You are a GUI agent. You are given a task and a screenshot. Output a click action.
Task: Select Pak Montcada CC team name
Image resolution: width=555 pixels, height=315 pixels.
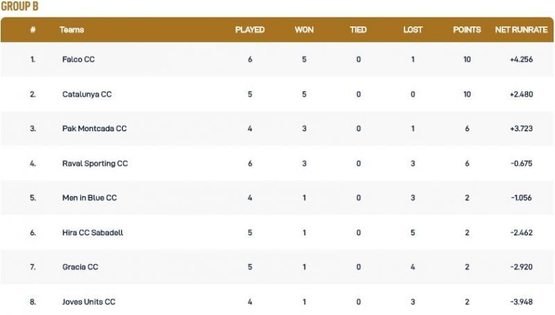coord(94,129)
